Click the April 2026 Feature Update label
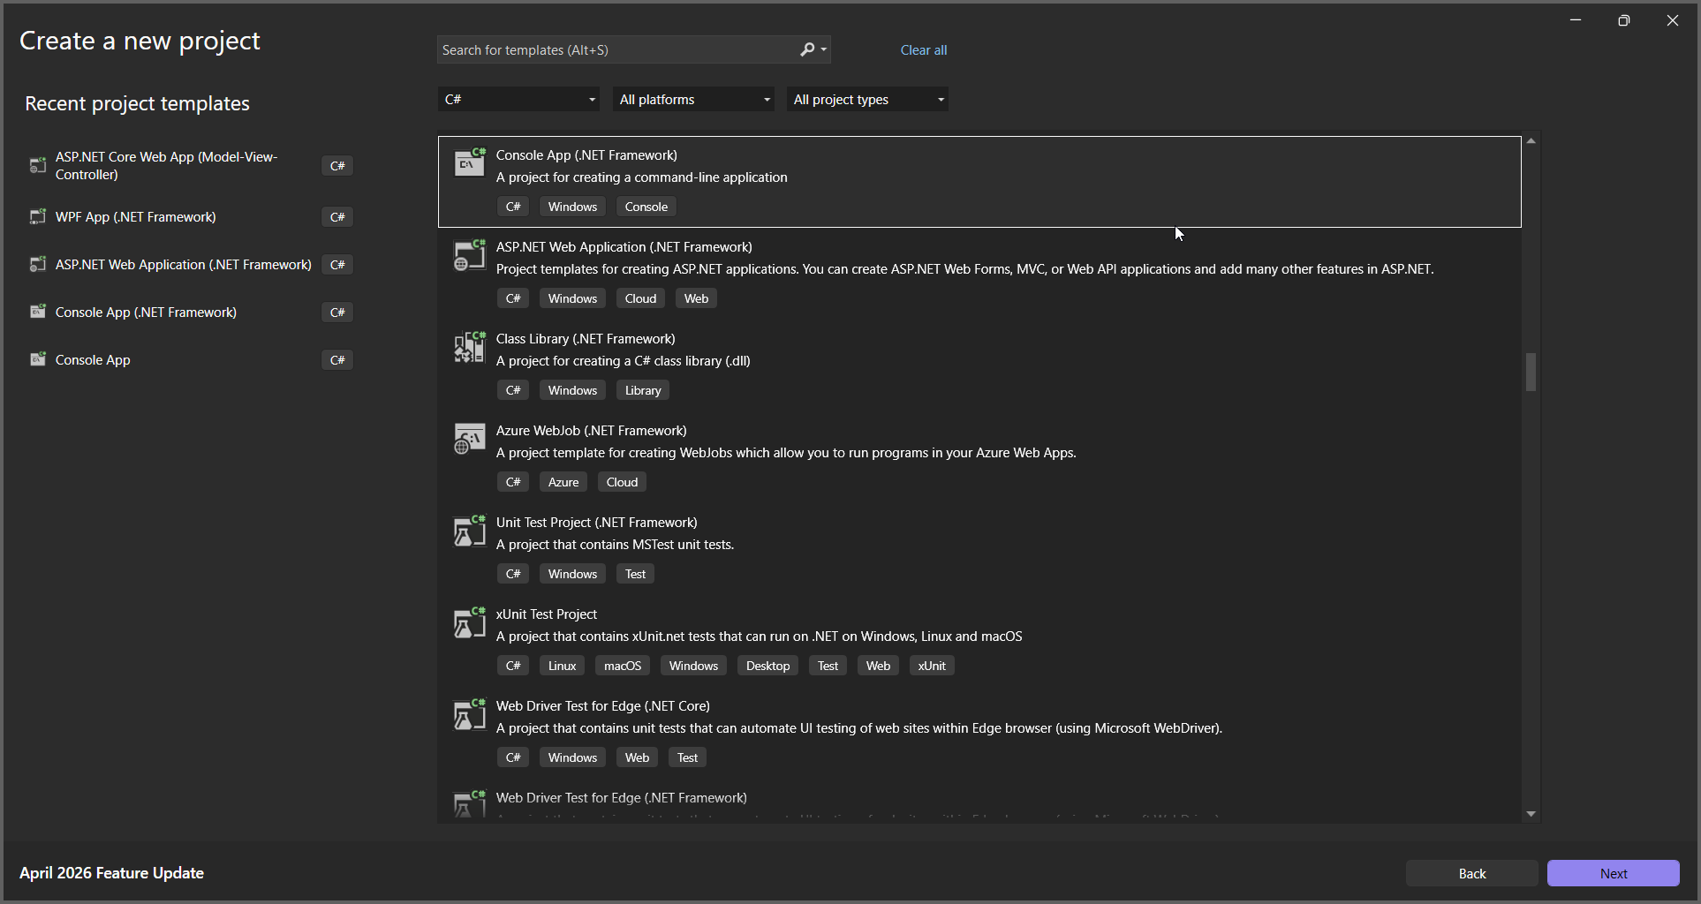Viewport: 1701px width, 904px height. (111, 872)
